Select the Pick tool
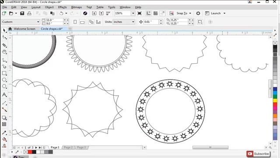 coord(4,30)
